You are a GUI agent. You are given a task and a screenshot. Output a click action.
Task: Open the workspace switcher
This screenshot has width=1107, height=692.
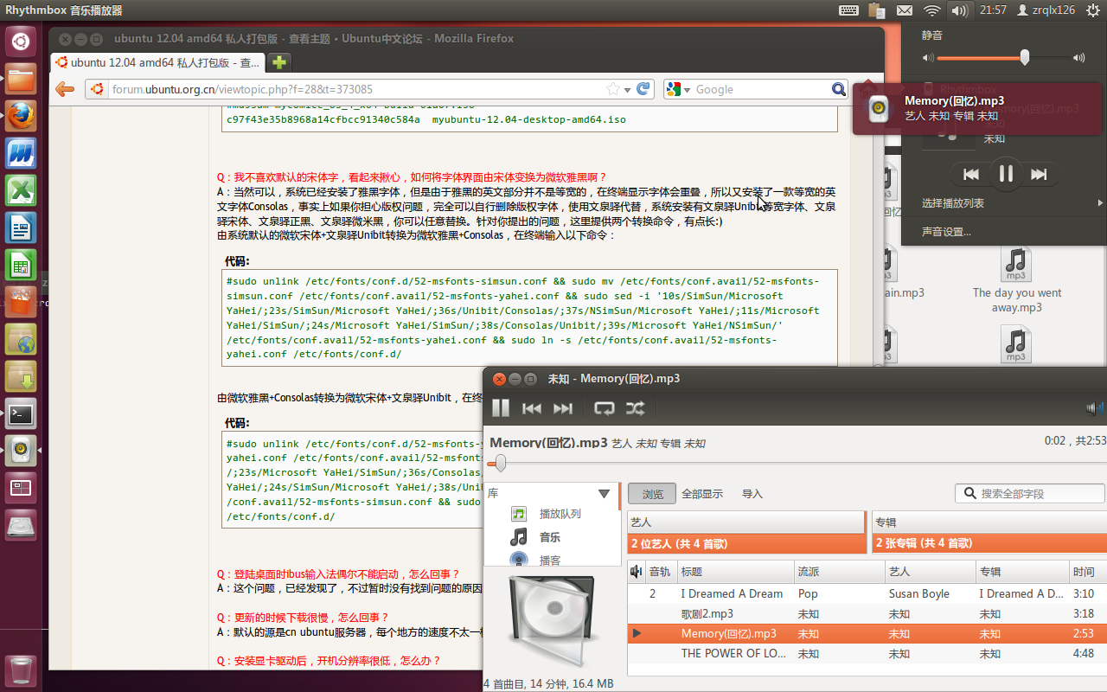(21, 488)
